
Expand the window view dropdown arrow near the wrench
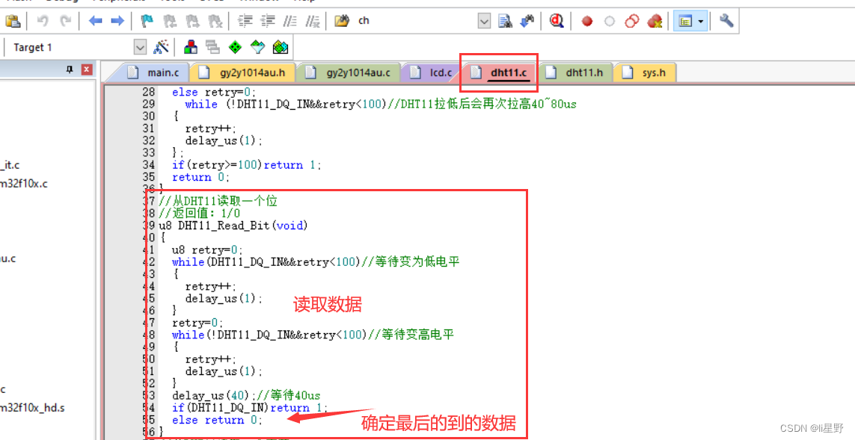pyautogui.click(x=701, y=20)
